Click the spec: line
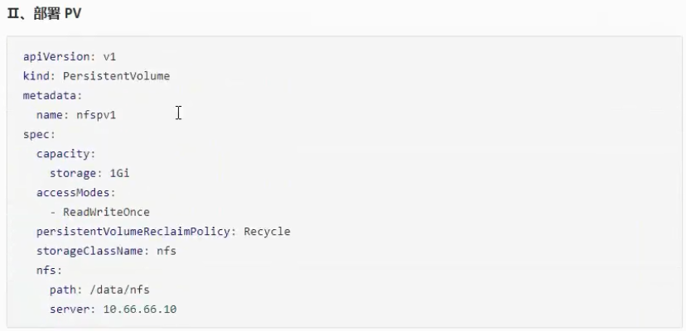 tap(40, 134)
